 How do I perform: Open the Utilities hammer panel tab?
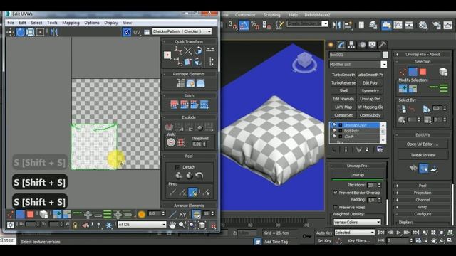[383, 45]
